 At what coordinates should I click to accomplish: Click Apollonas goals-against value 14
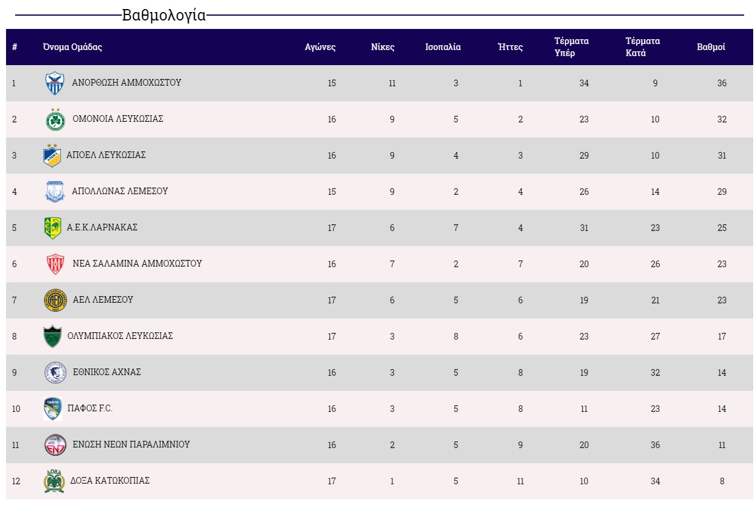point(655,192)
